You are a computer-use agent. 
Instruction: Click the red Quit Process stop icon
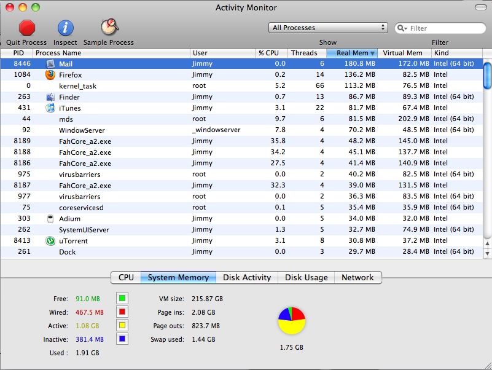26,28
